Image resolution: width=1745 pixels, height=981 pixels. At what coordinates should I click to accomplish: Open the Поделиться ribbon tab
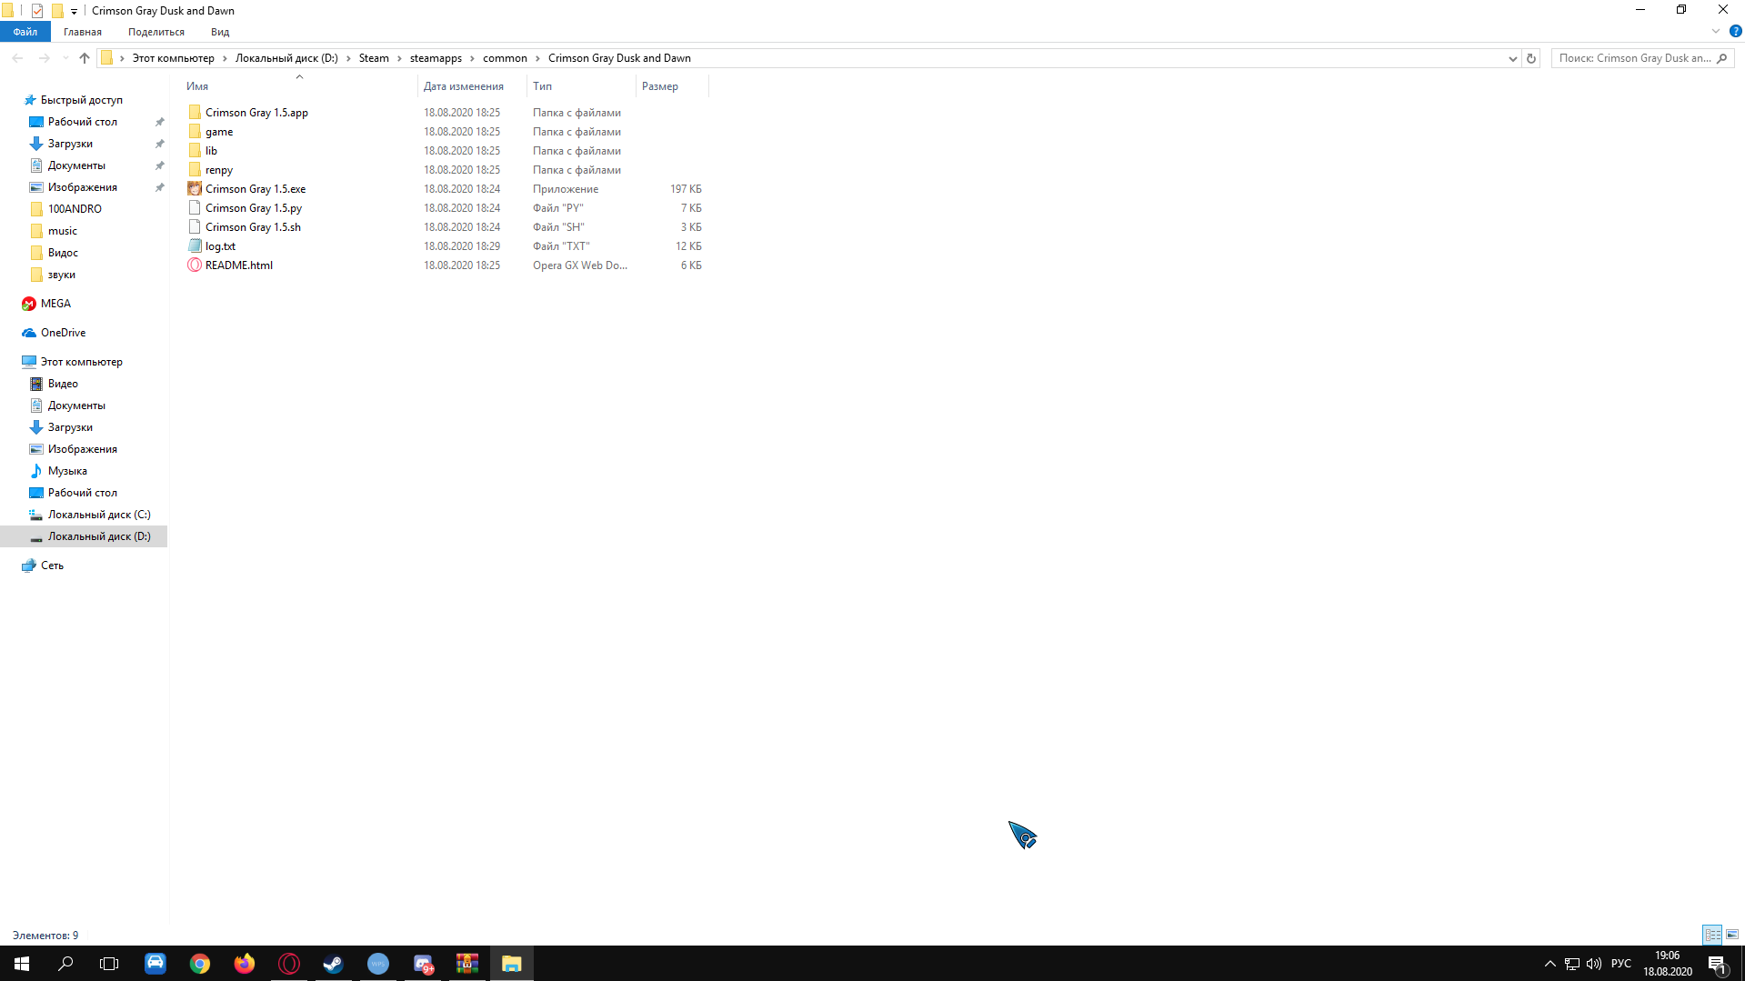pyautogui.click(x=156, y=32)
